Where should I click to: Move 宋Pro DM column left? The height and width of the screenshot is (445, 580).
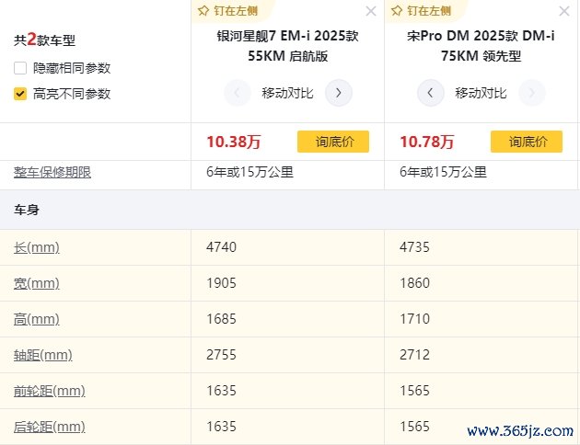(x=431, y=93)
